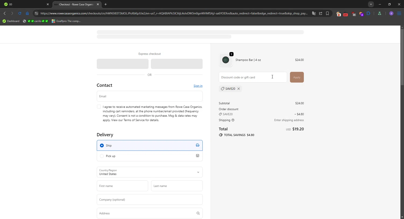Open the purple profile avatar
404x219 pixels.
point(391,13)
